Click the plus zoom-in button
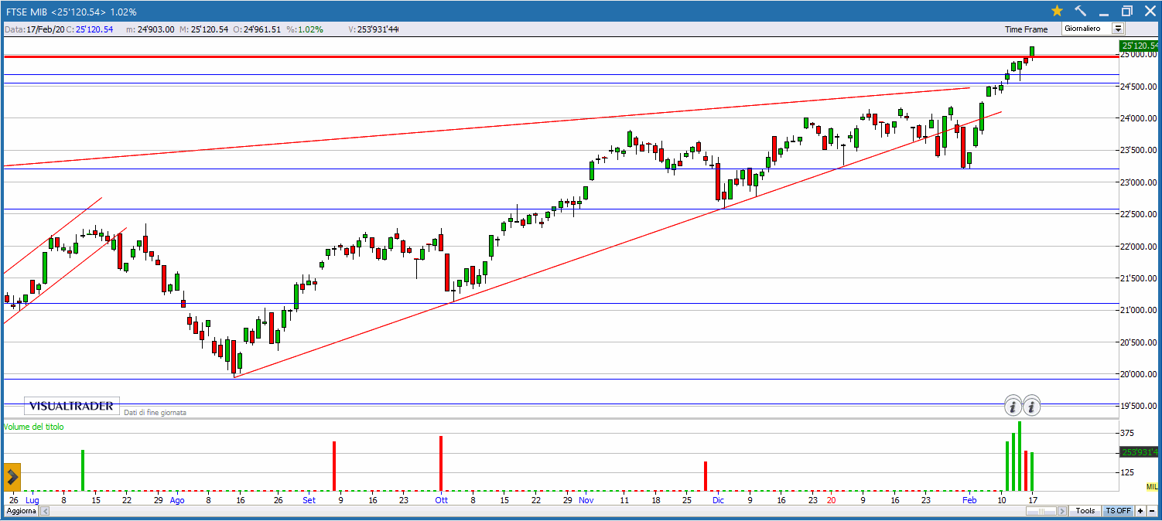 1140,511
